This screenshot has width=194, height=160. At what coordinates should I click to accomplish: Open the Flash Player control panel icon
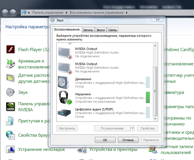(11, 49)
